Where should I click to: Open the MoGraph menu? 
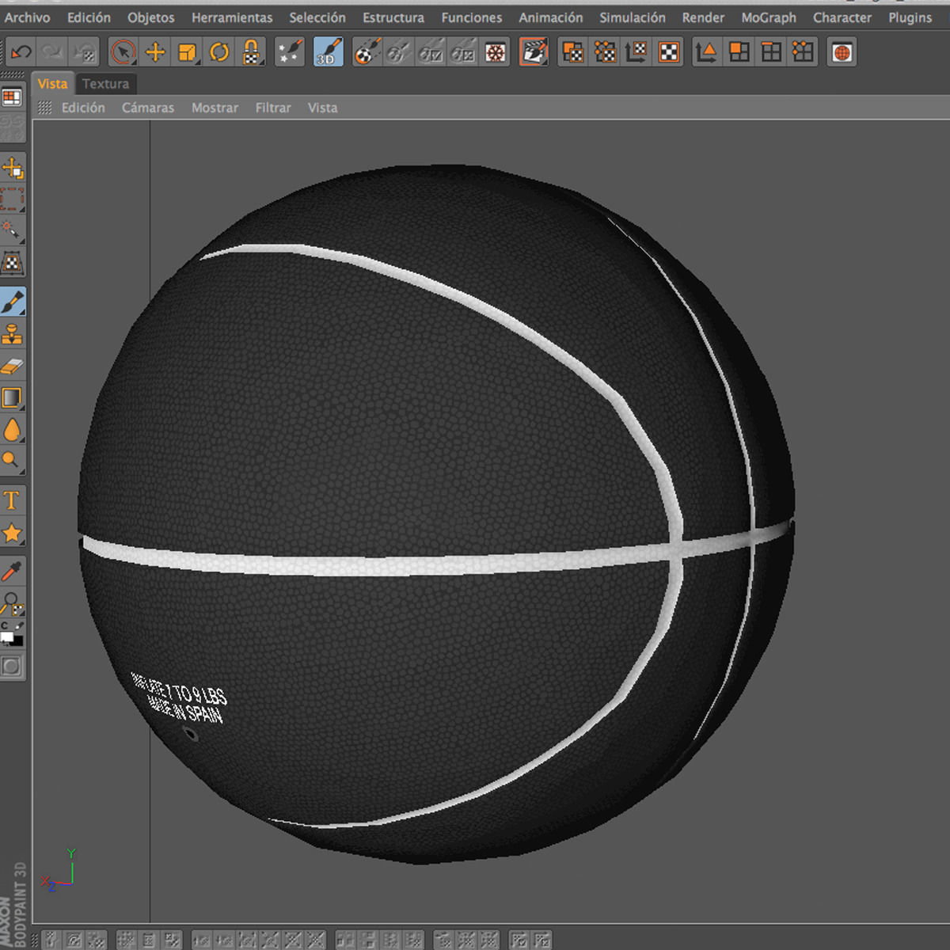click(769, 17)
